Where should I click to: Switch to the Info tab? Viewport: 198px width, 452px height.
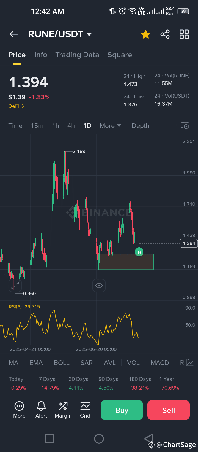[41, 55]
